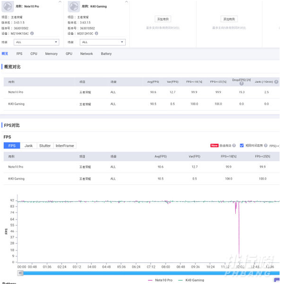The width and height of the screenshot is (281, 284).
Task: Click the K40 Gaming case avatar icon
Action: coord(74,7)
